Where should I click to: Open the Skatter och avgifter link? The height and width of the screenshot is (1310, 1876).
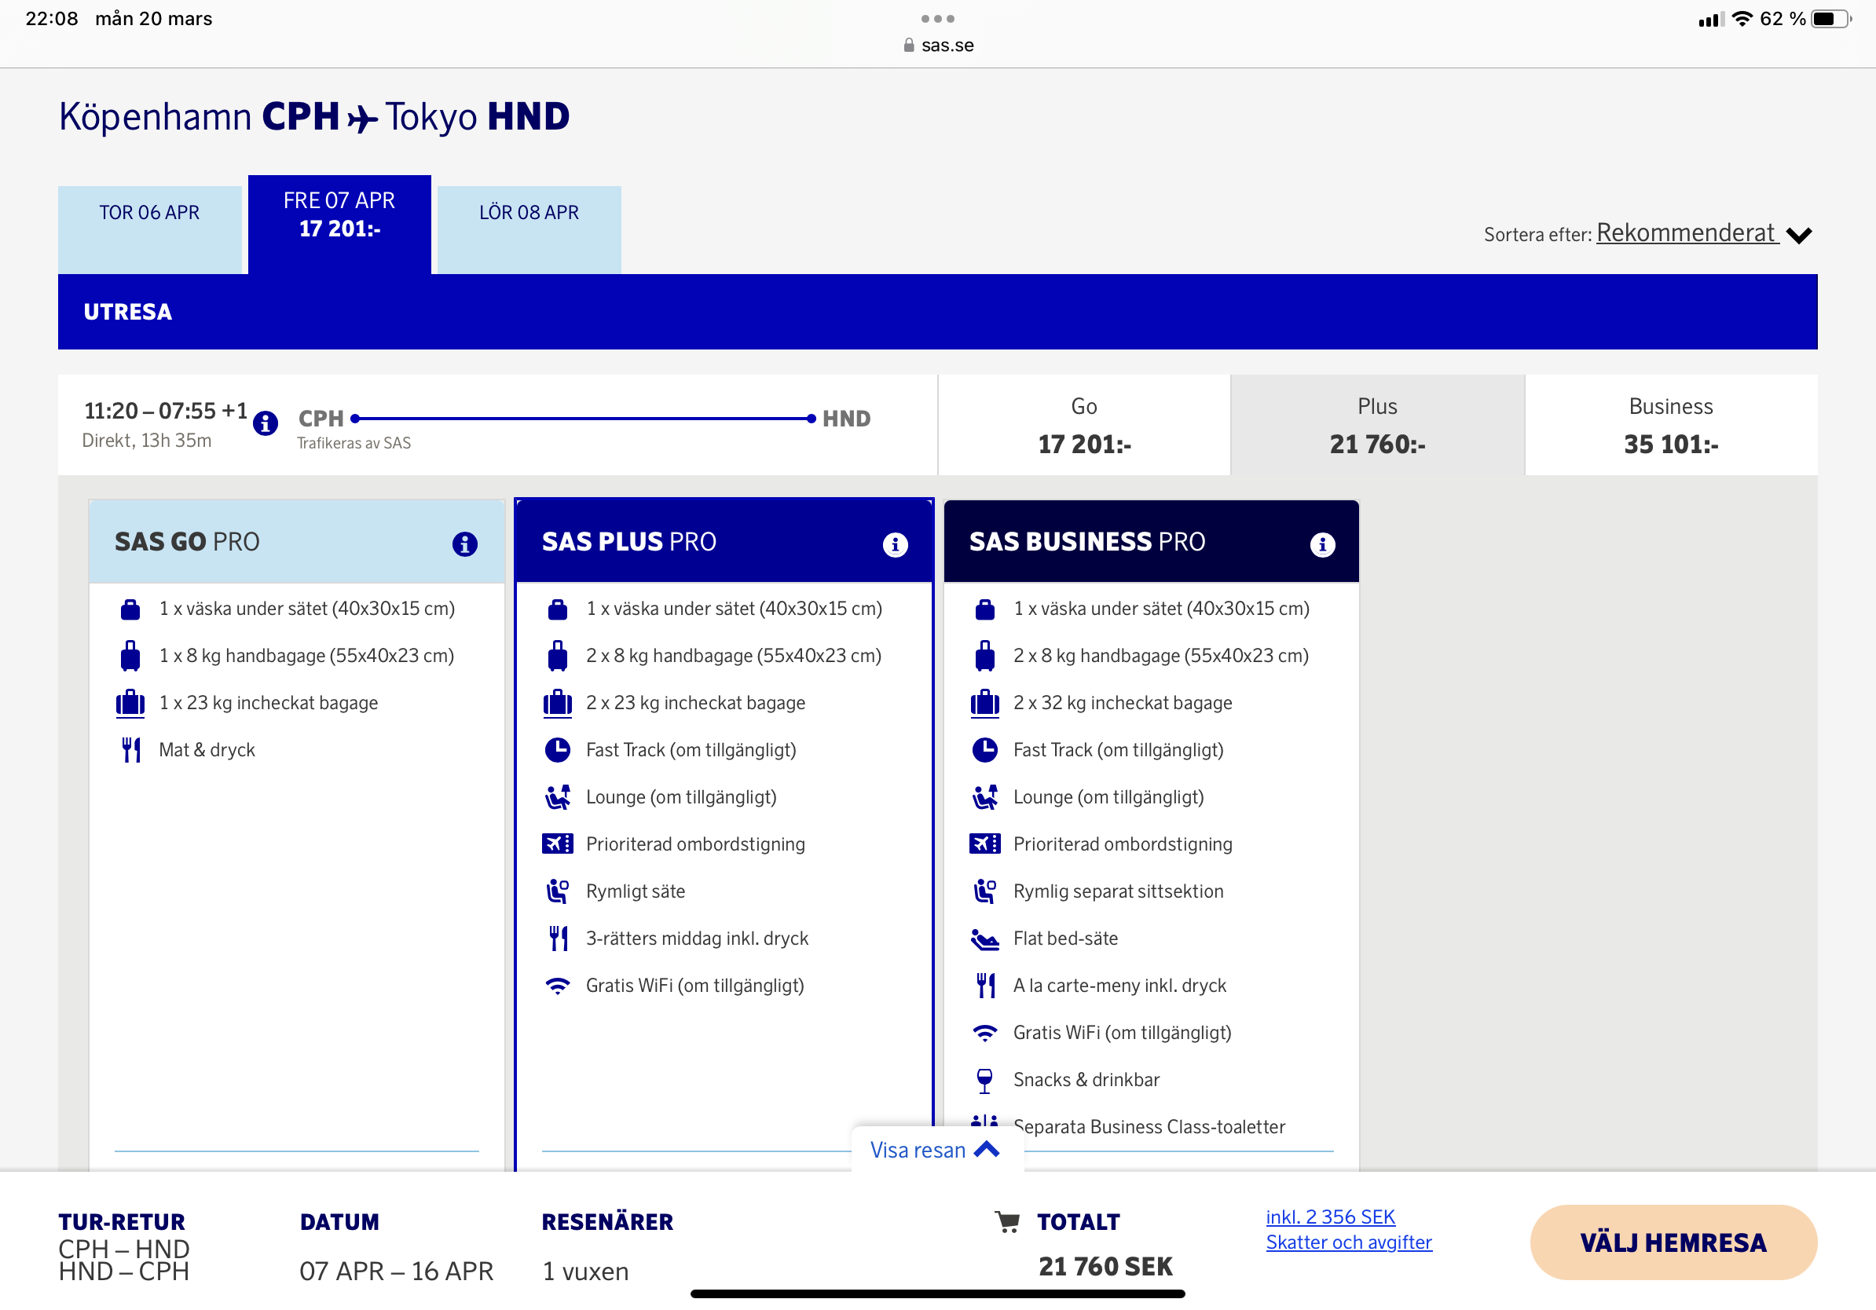click(x=1349, y=1242)
